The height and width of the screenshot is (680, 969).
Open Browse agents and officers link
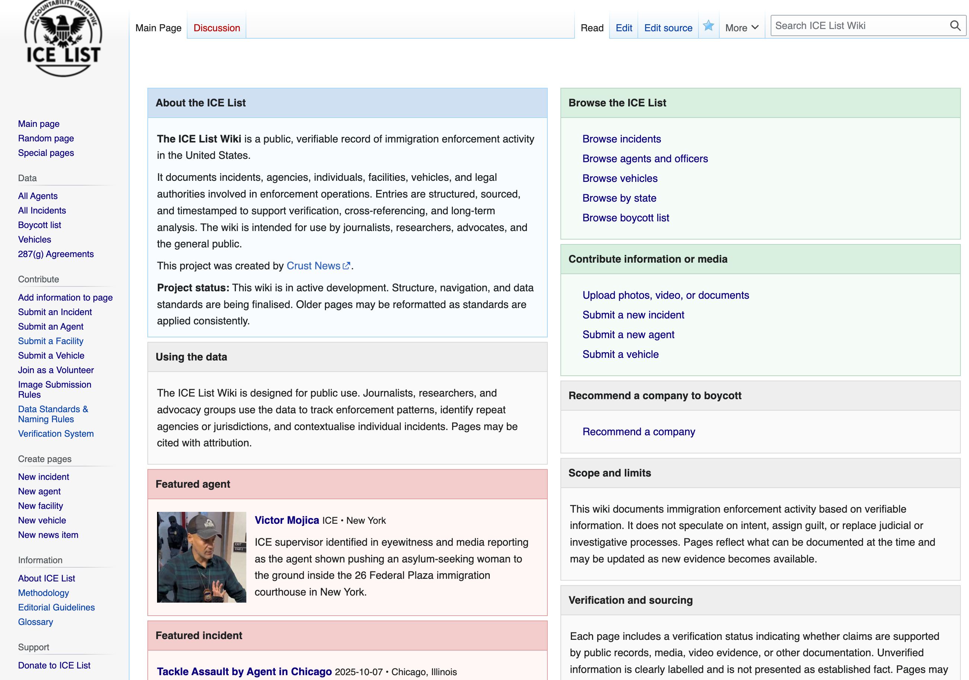click(645, 158)
